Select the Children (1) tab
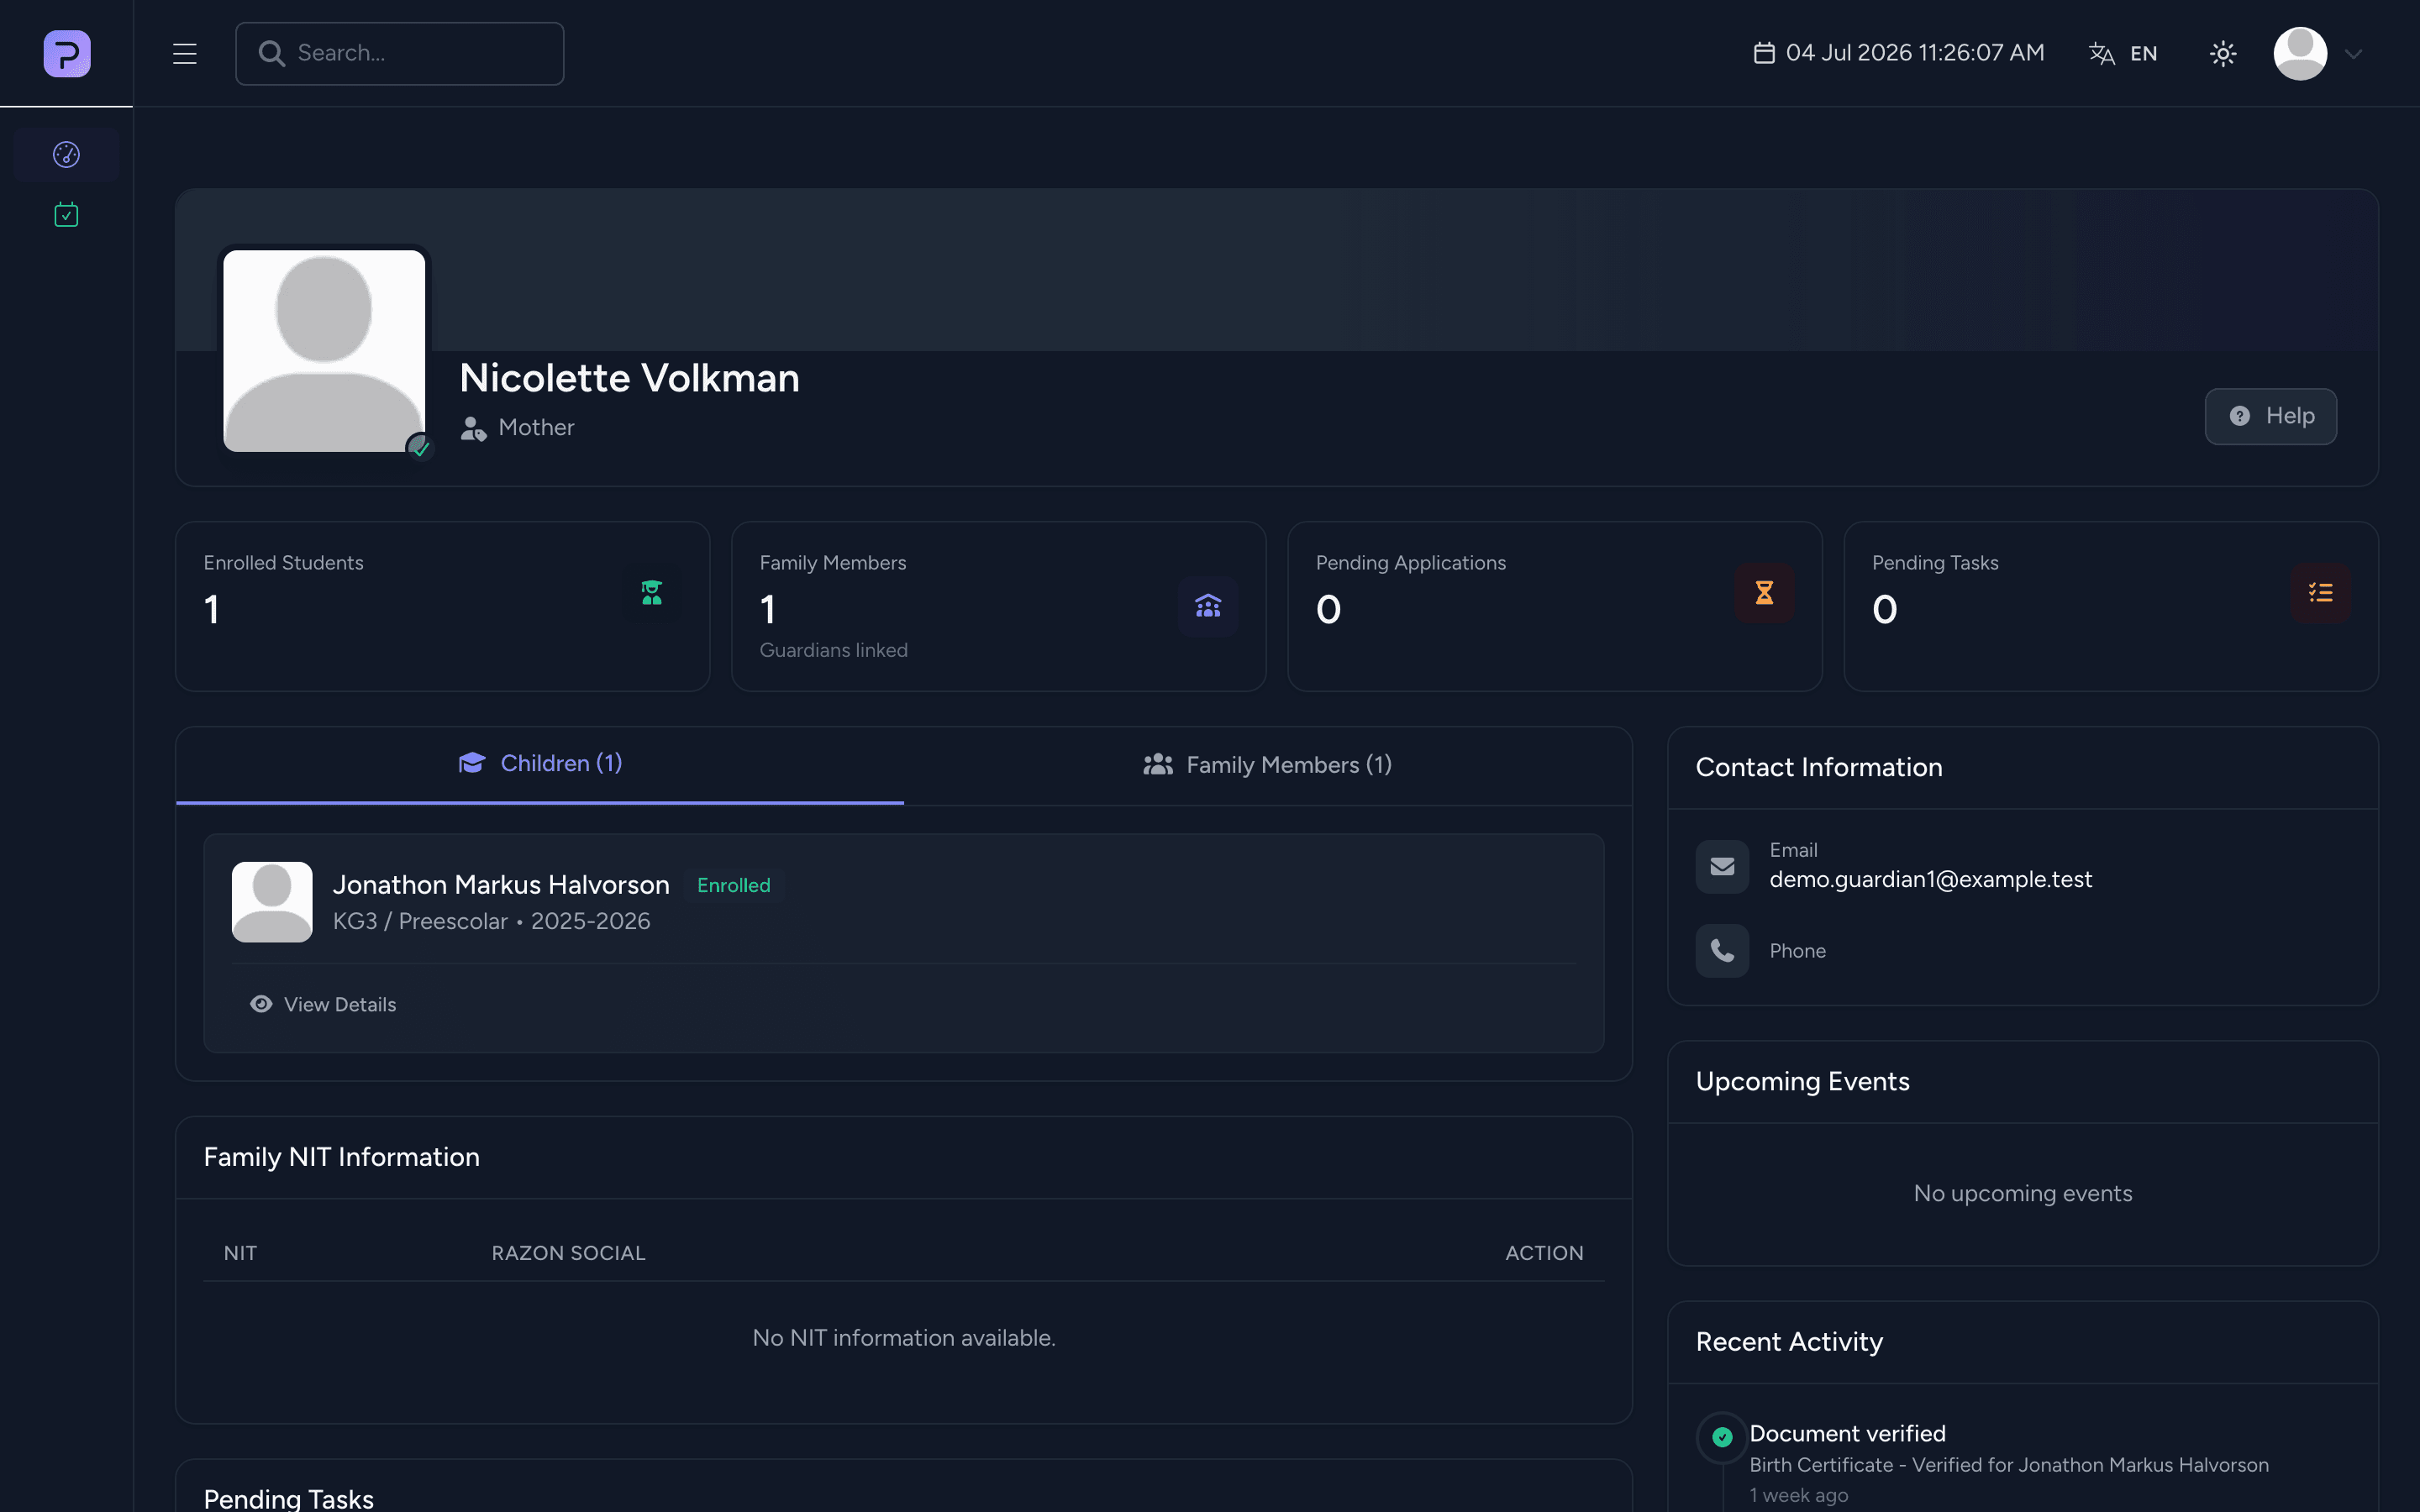Screen dimensions: 2420x1512 tap(540, 765)
